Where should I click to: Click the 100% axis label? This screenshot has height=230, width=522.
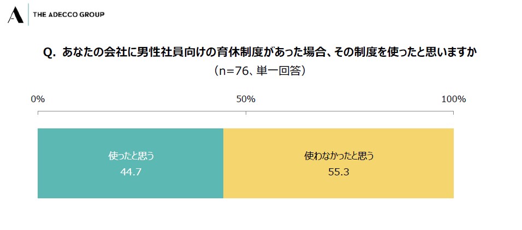453,99
